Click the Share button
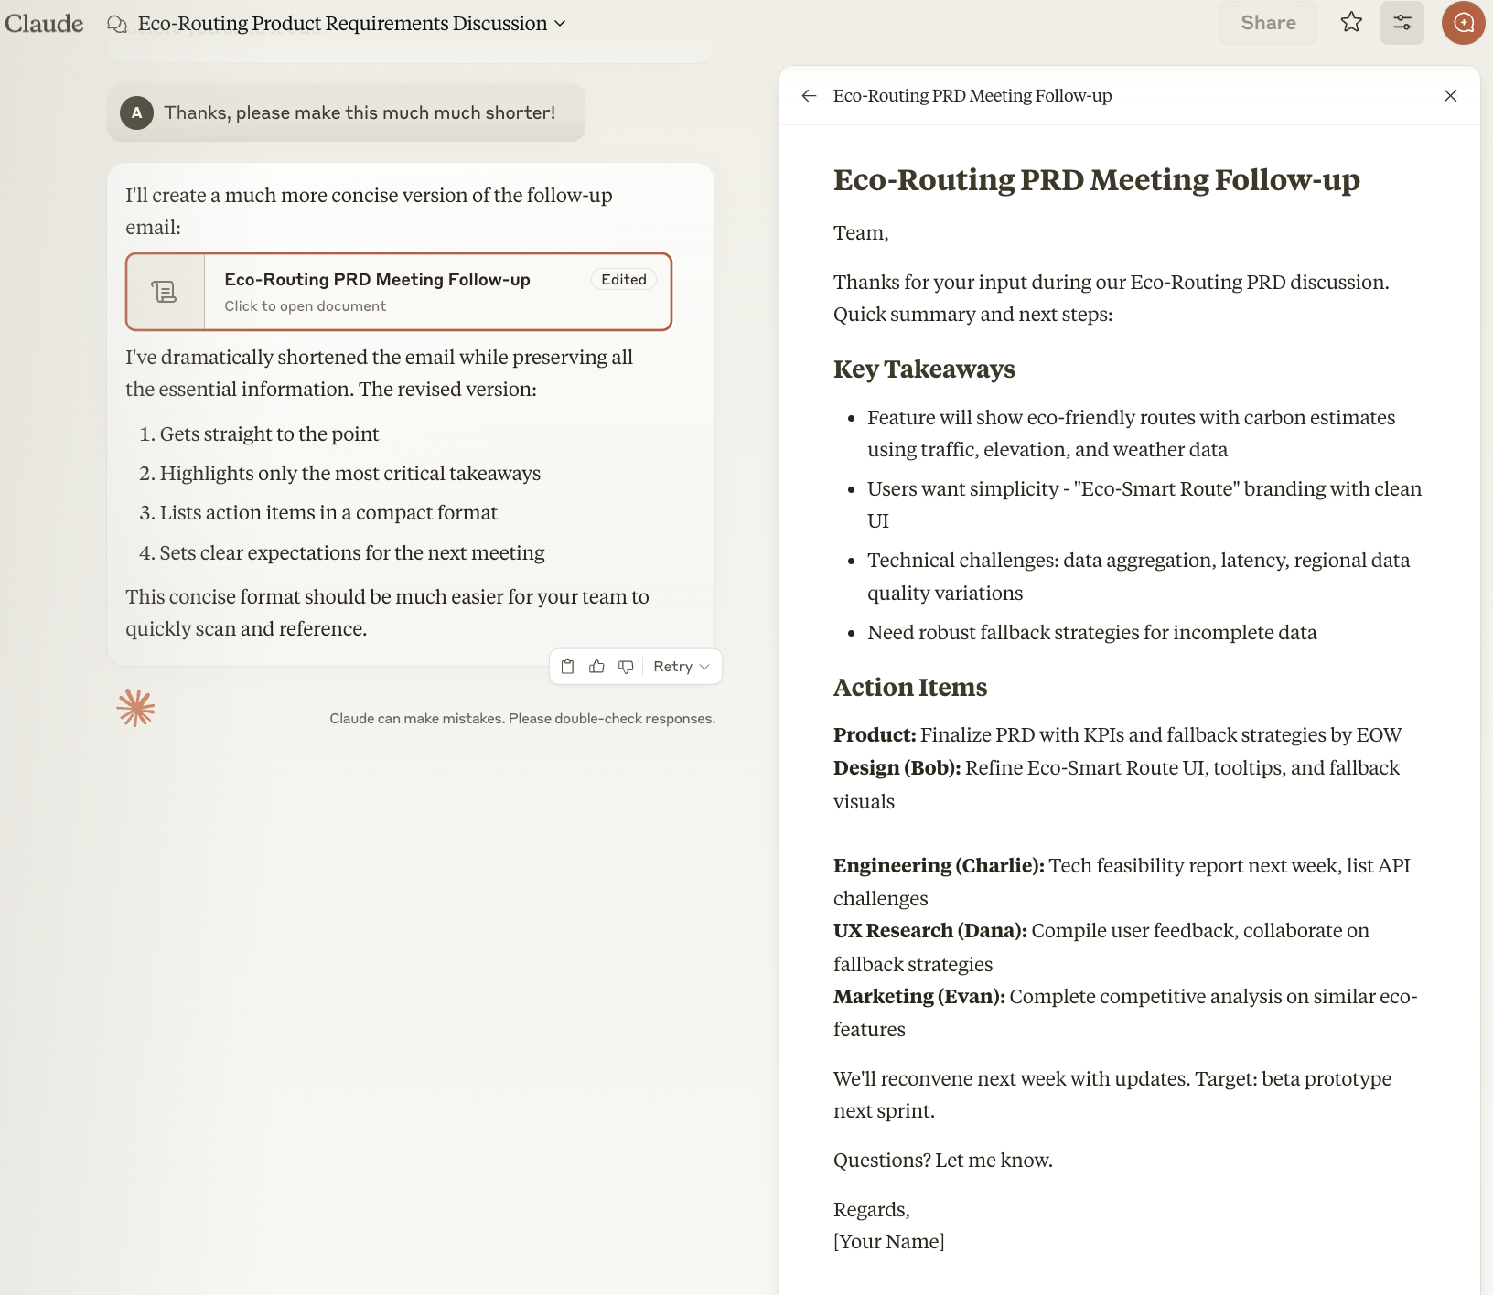Screen dimensions: 1493x1295 [x=1267, y=23]
